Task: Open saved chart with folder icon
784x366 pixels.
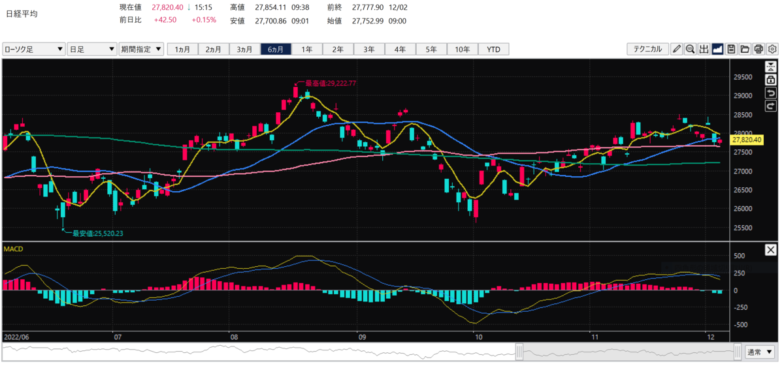Action: click(x=745, y=49)
